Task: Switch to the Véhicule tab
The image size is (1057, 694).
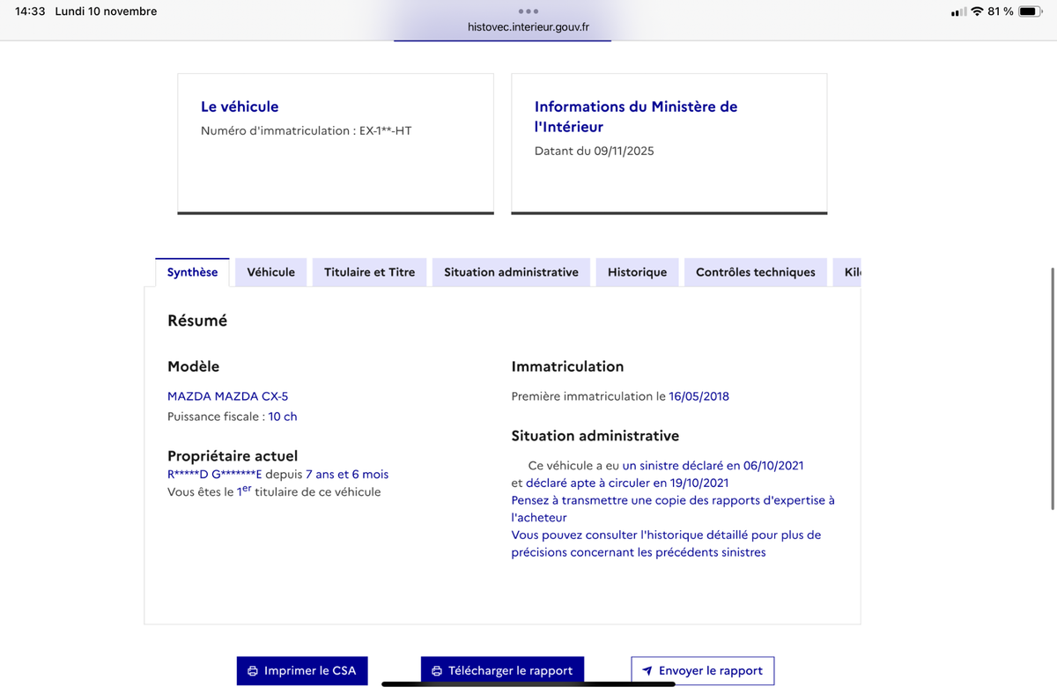Action: [x=271, y=272]
